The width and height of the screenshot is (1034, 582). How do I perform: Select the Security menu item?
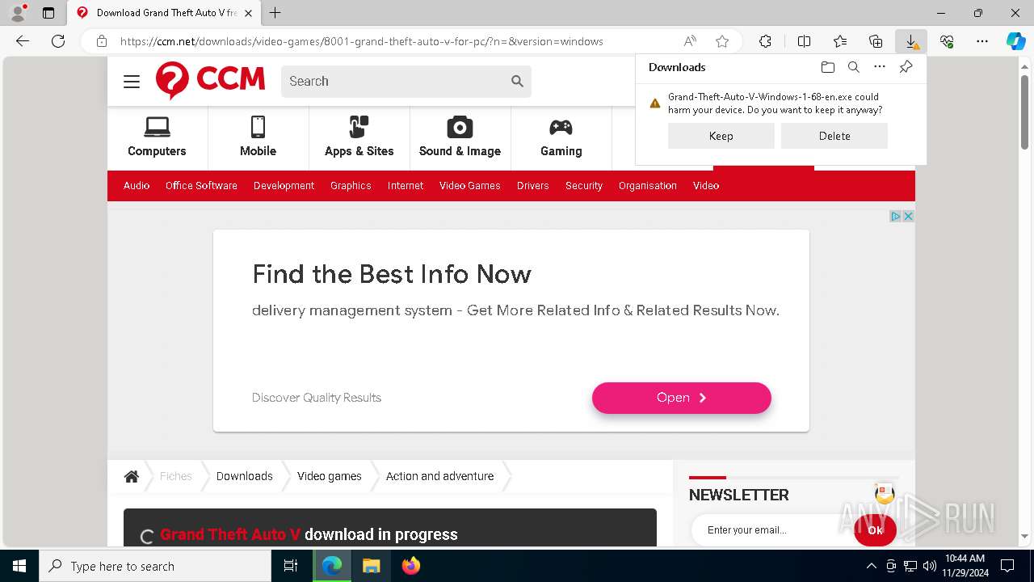584,185
